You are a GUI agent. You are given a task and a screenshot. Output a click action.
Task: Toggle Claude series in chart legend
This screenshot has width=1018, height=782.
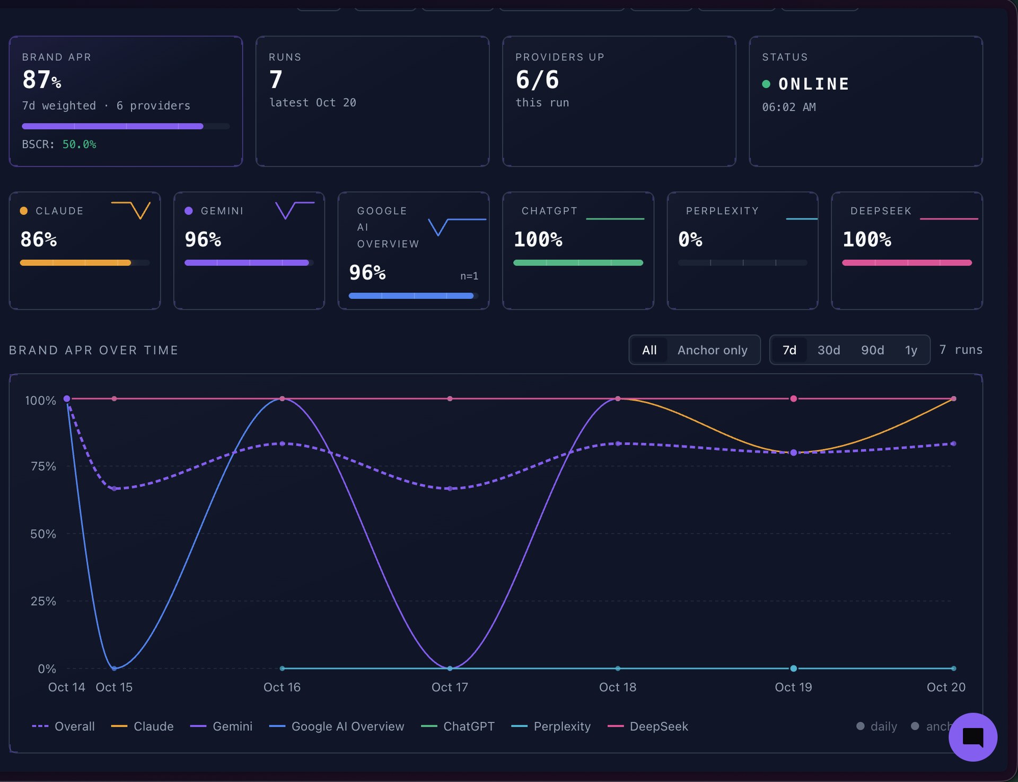(x=142, y=726)
